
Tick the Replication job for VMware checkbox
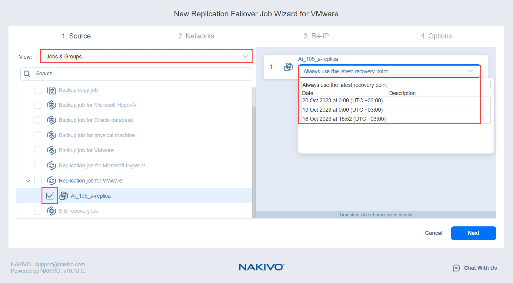(x=38, y=181)
